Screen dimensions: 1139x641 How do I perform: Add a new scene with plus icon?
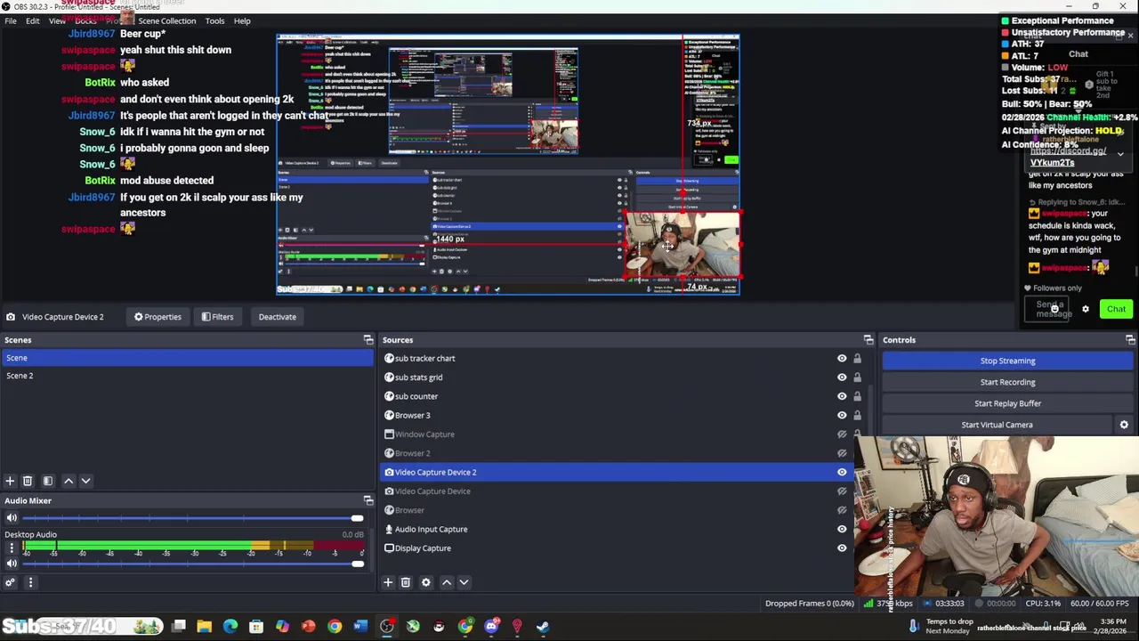[10, 481]
